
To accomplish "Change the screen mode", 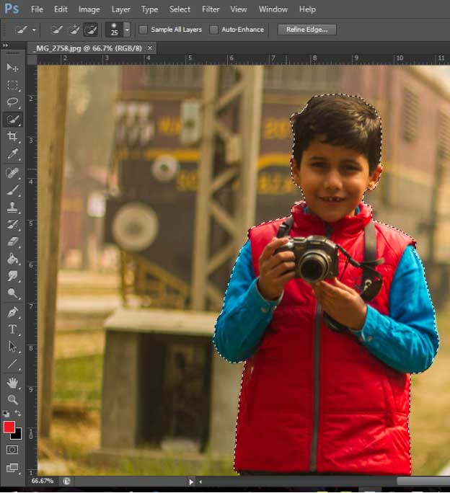I will [x=12, y=468].
